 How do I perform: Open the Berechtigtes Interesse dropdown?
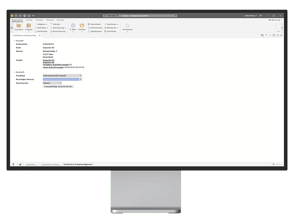pyautogui.click(x=62, y=79)
